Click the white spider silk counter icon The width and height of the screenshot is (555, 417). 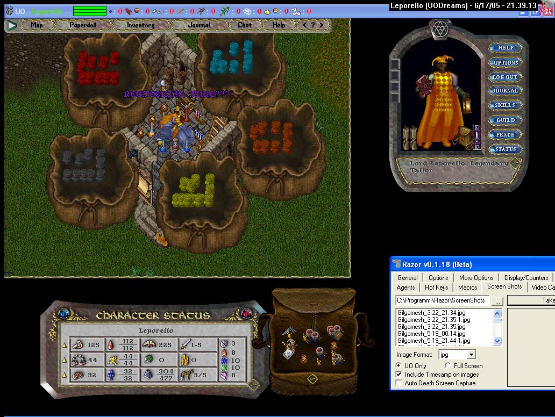click(x=247, y=12)
